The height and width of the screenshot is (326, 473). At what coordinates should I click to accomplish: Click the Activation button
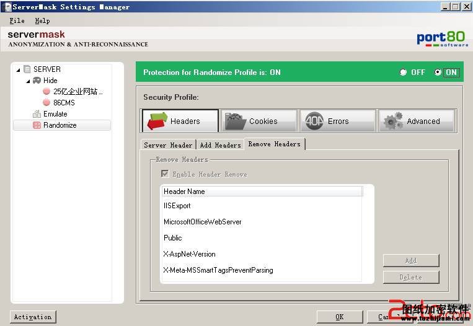pyautogui.click(x=33, y=317)
